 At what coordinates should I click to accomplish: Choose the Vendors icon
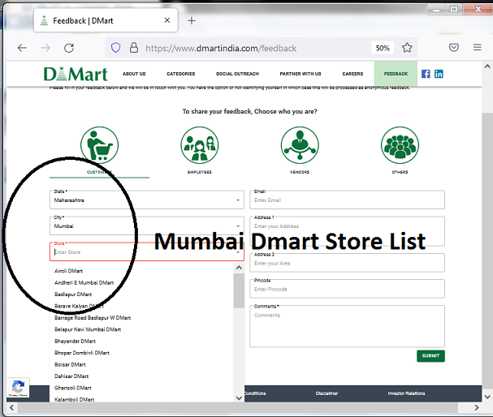[300, 145]
